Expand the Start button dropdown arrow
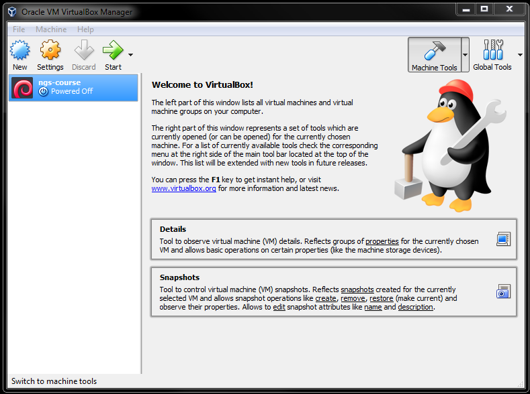This screenshot has height=394, width=530. pos(130,54)
